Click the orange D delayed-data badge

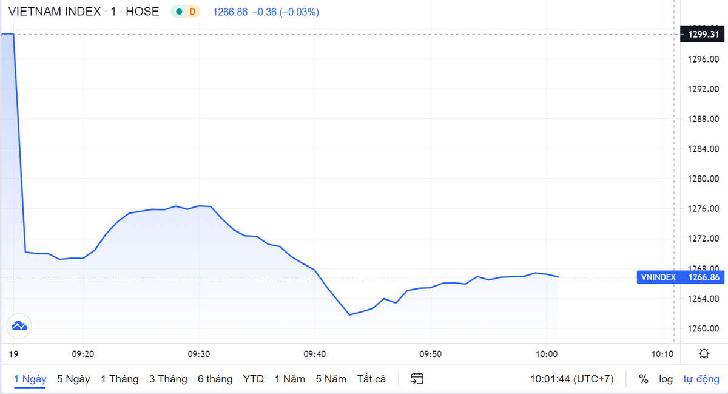coord(192,12)
